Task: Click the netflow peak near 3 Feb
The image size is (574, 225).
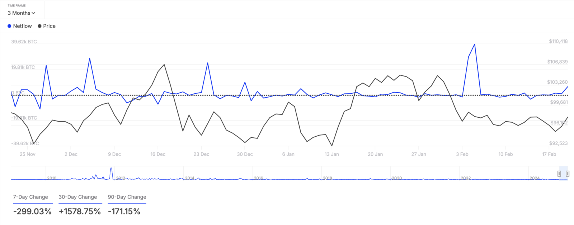Action: [475, 44]
